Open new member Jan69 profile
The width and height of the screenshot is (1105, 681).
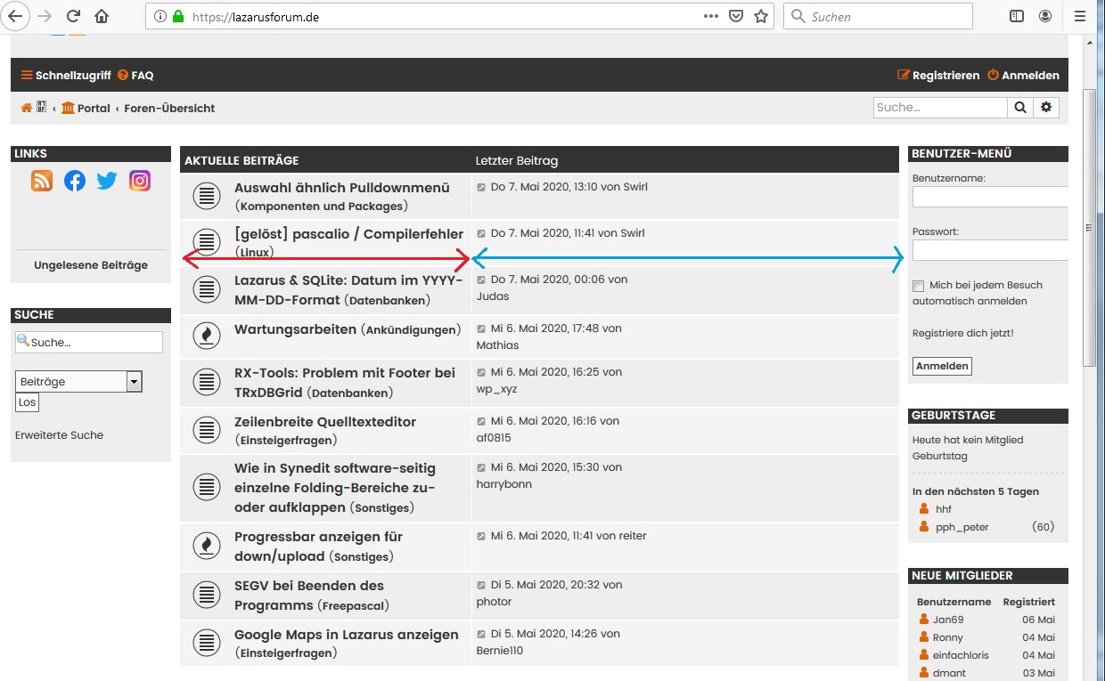coord(948,620)
